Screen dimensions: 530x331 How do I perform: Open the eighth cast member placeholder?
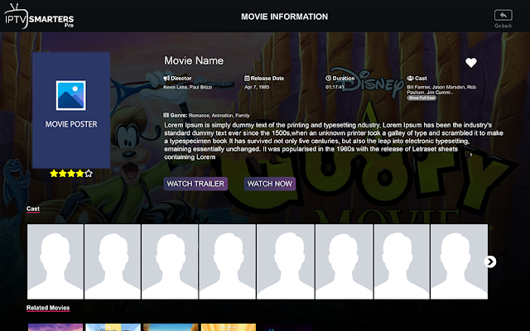click(x=459, y=261)
